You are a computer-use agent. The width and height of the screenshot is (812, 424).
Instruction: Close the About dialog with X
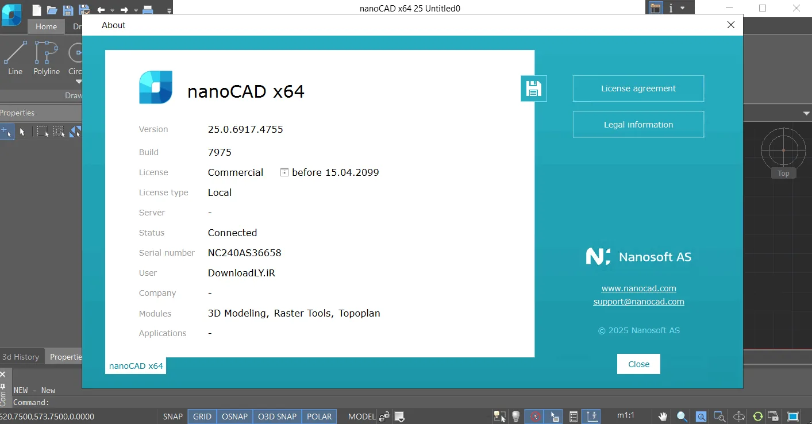pos(731,25)
